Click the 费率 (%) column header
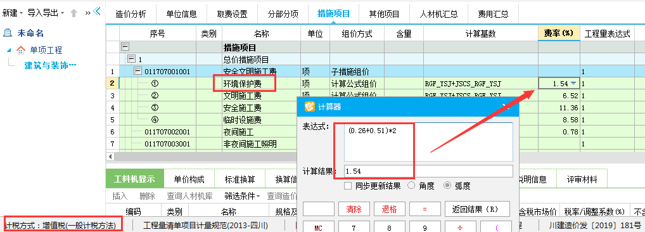The width and height of the screenshot is (645, 232). click(x=559, y=34)
